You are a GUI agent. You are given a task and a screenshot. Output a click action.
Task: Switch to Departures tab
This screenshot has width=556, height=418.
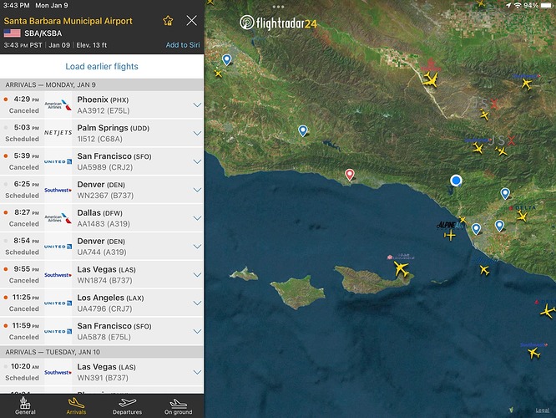click(127, 406)
